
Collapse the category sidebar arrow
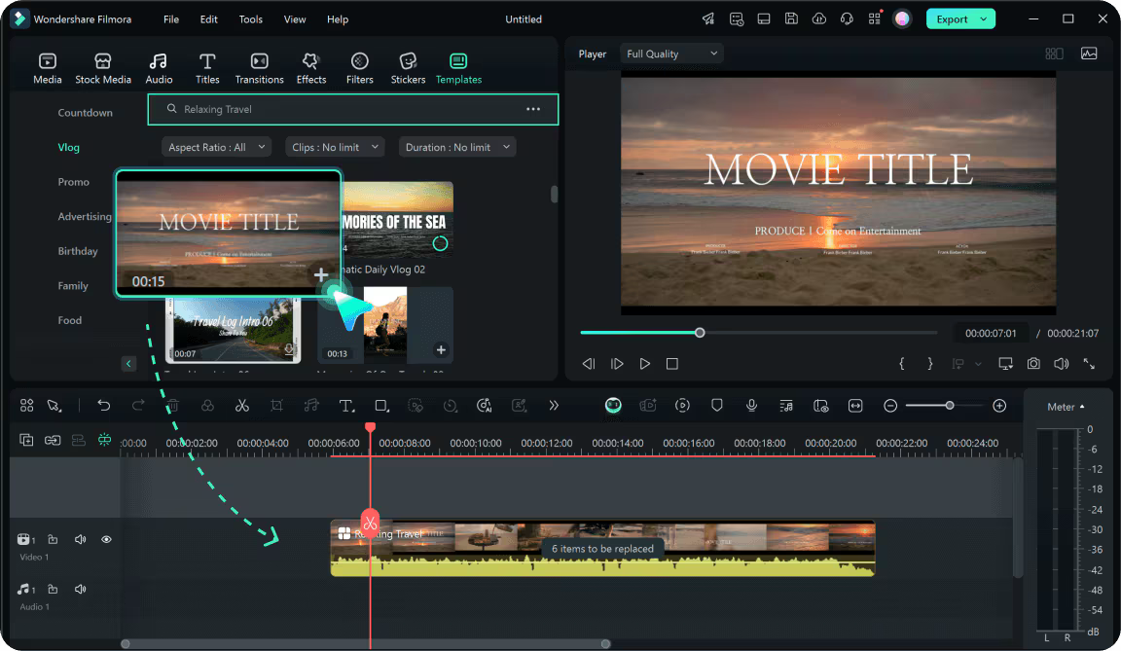tap(128, 364)
